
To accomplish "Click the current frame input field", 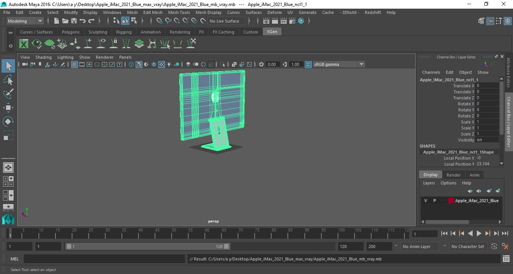I will (x=425, y=234).
